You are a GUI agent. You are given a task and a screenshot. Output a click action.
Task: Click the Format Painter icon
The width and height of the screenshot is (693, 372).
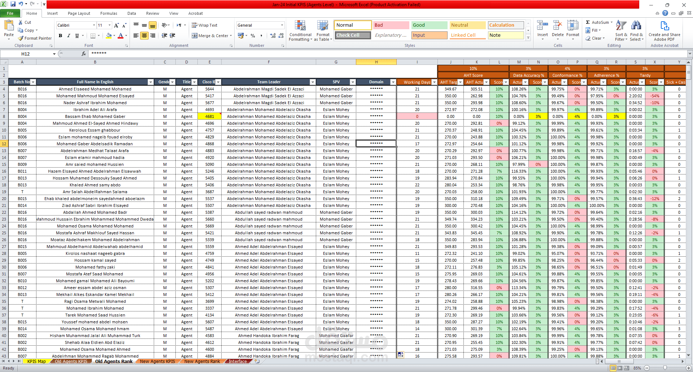click(35, 38)
